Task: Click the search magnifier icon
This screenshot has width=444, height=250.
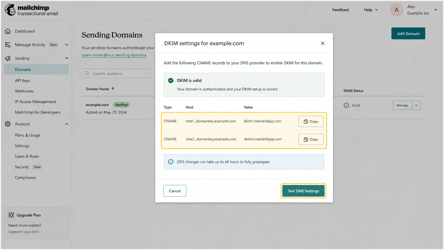Action: tap(87, 73)
